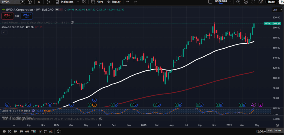This screenshot has width=284, height=135.
Task: Switch to the YTD time range
Action: coord(33,131)
